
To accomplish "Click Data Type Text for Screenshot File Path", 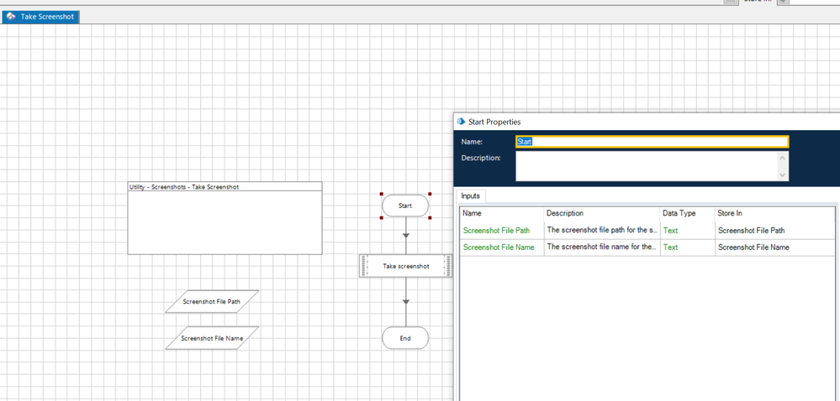I will click(670, 230).
